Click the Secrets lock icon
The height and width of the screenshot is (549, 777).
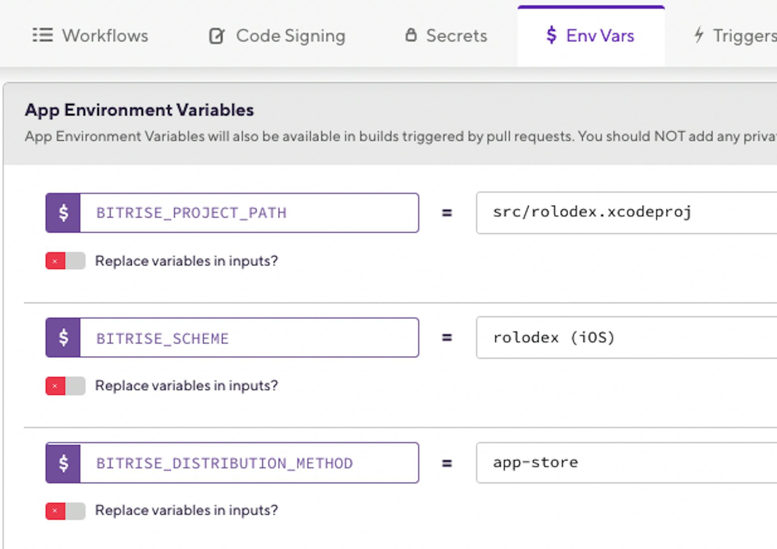click(x=411, y=35)
